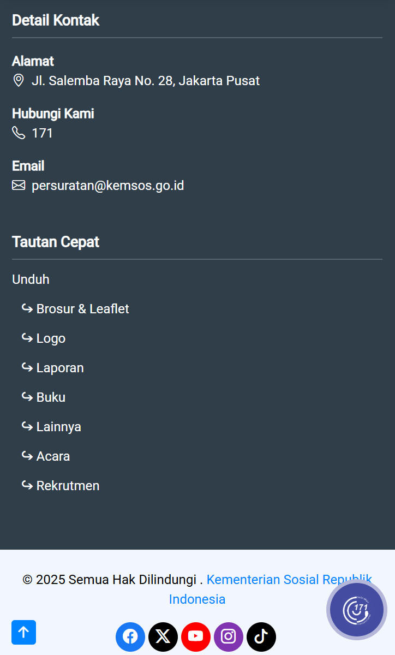Screen dimensions: 395x655
Task: Click the phone icon next to 171
Action: click(19, 133)
